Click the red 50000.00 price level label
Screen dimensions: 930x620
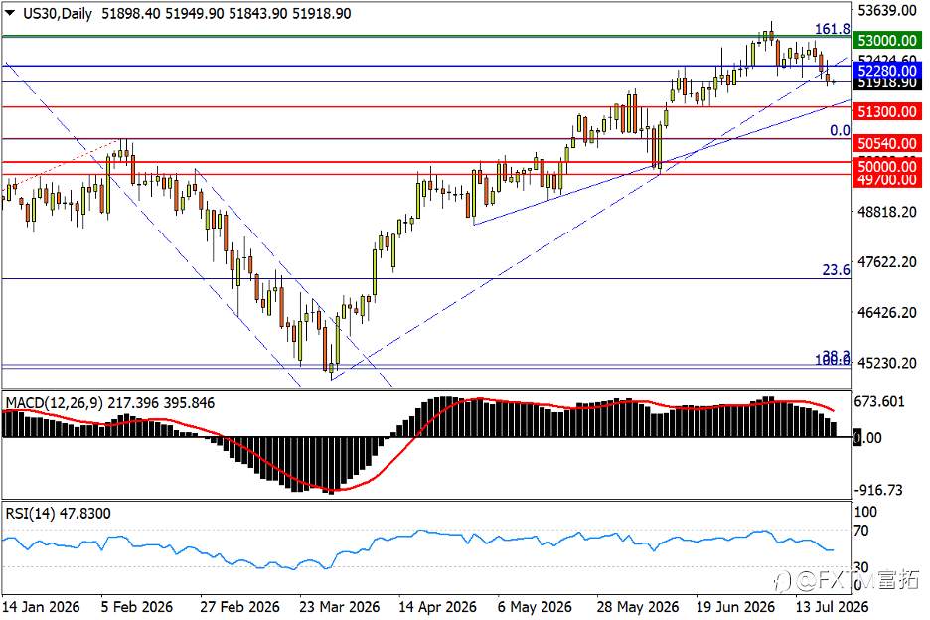(887, 166)
